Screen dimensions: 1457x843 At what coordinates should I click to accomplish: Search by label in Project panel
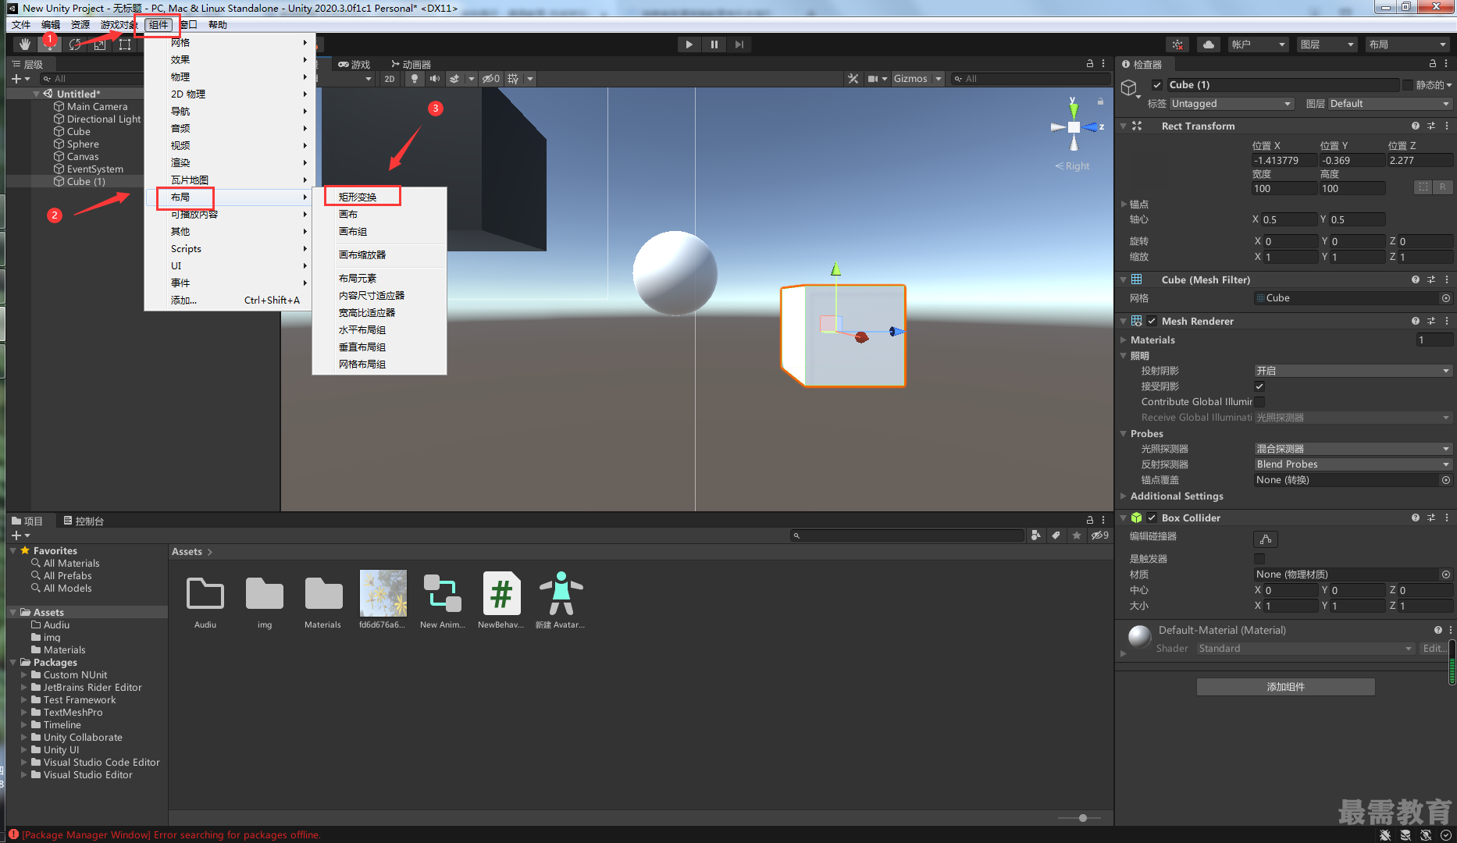click(x=1056, y=535)
